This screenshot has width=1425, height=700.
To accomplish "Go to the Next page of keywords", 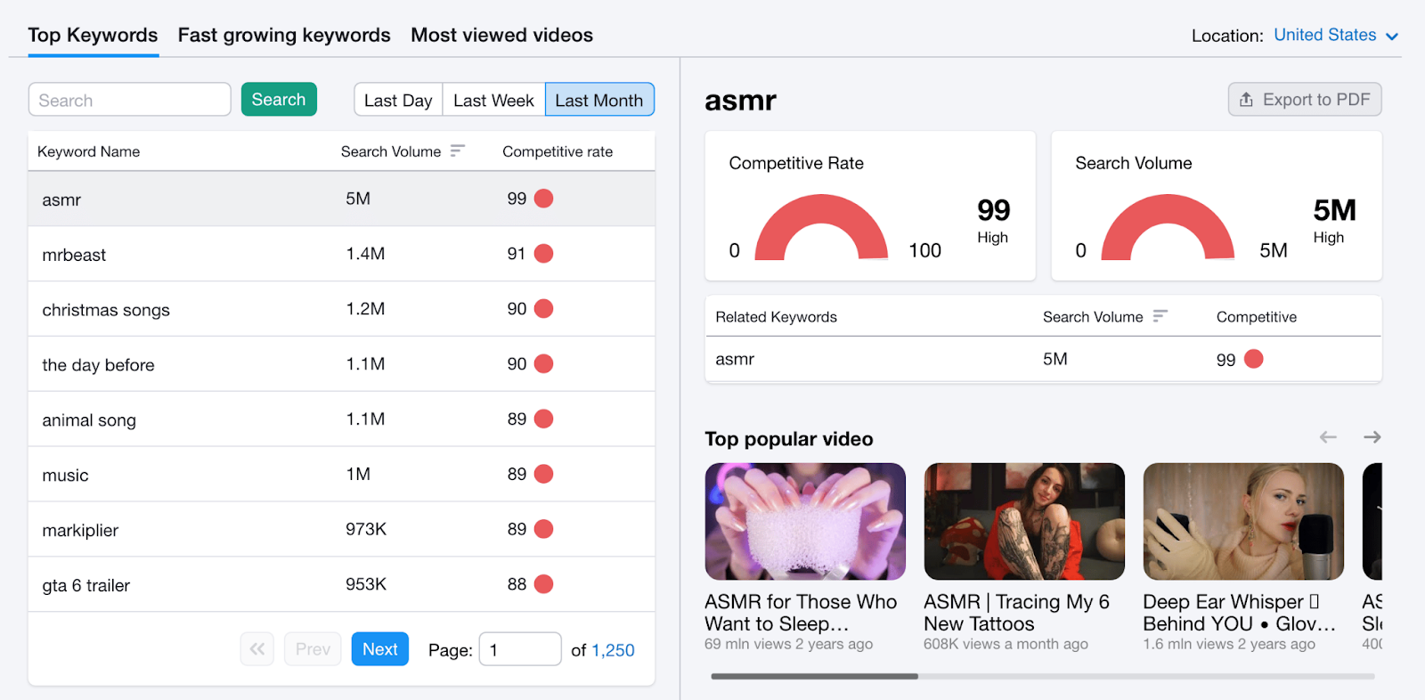I will pos(379,649).
